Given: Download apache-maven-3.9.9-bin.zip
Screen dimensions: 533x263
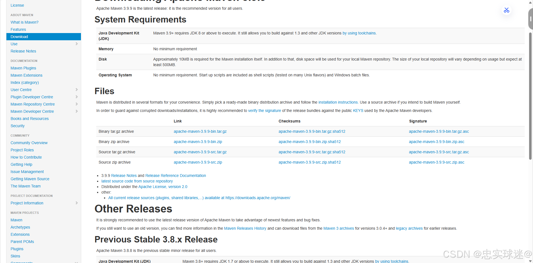Looking at the screenshot, I should pyautogui.click(x=198, y=142).
